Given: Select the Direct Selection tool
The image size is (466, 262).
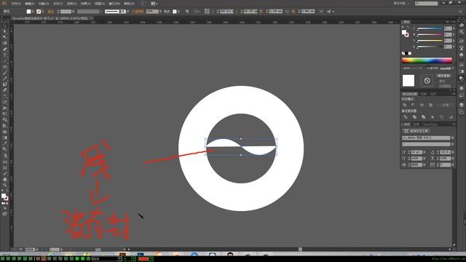Looking at the screenshot, I should tap(5, 31).
